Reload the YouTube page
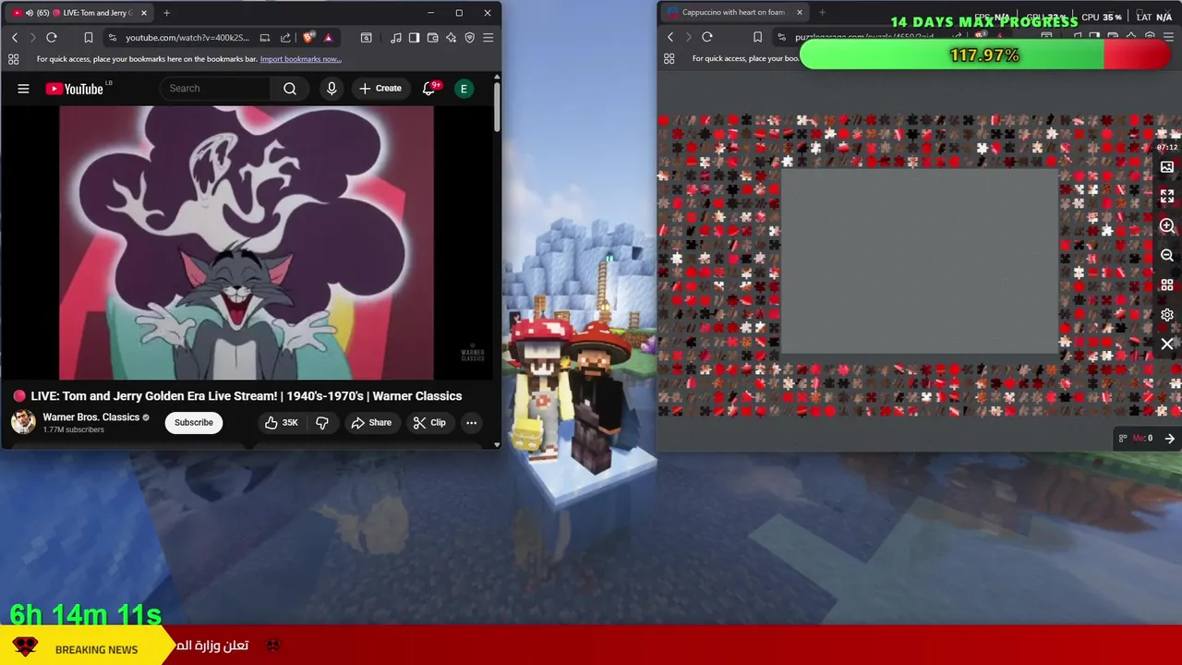The width and height of the screenshot is (1182, 665). point(52,37)
